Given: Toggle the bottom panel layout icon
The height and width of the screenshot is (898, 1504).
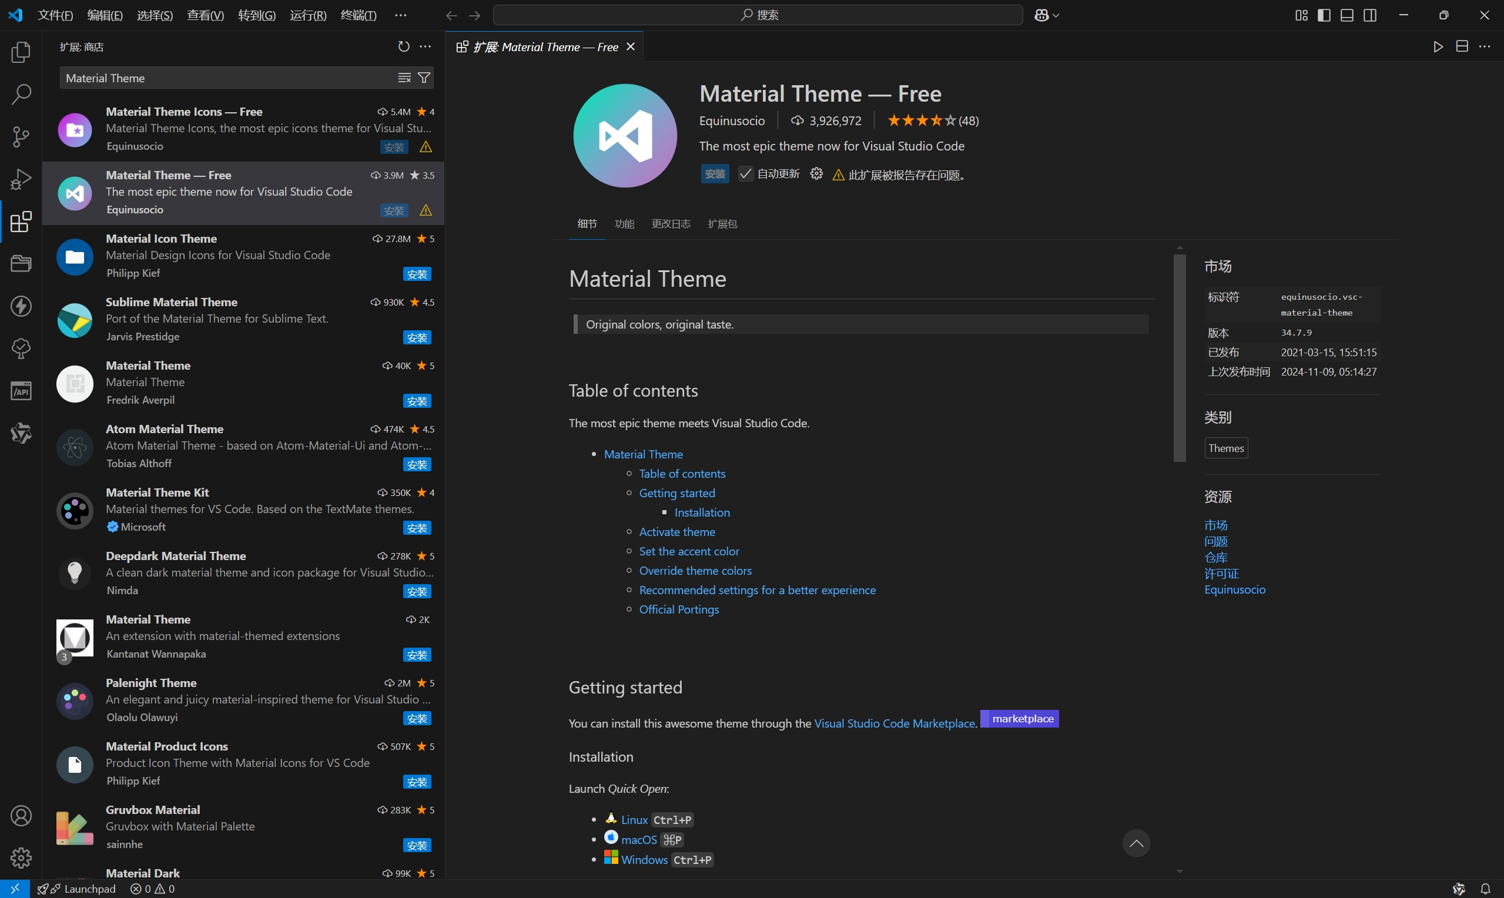Looking at the screenshot, I should tap(1346, 15).
